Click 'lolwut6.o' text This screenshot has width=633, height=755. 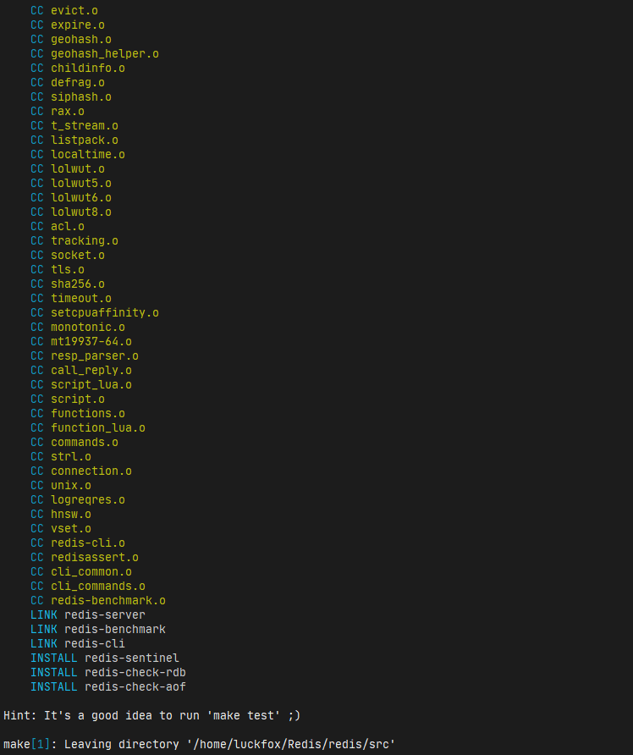[x=81, y=198]
